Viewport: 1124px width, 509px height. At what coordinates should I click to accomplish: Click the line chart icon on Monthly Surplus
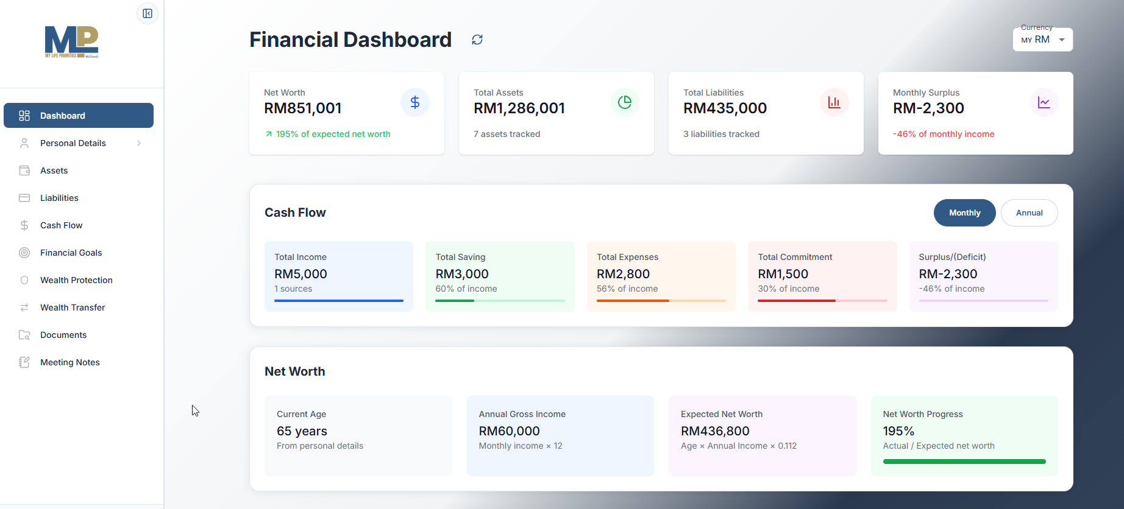pyautogui.click(x=1044, y=102)
